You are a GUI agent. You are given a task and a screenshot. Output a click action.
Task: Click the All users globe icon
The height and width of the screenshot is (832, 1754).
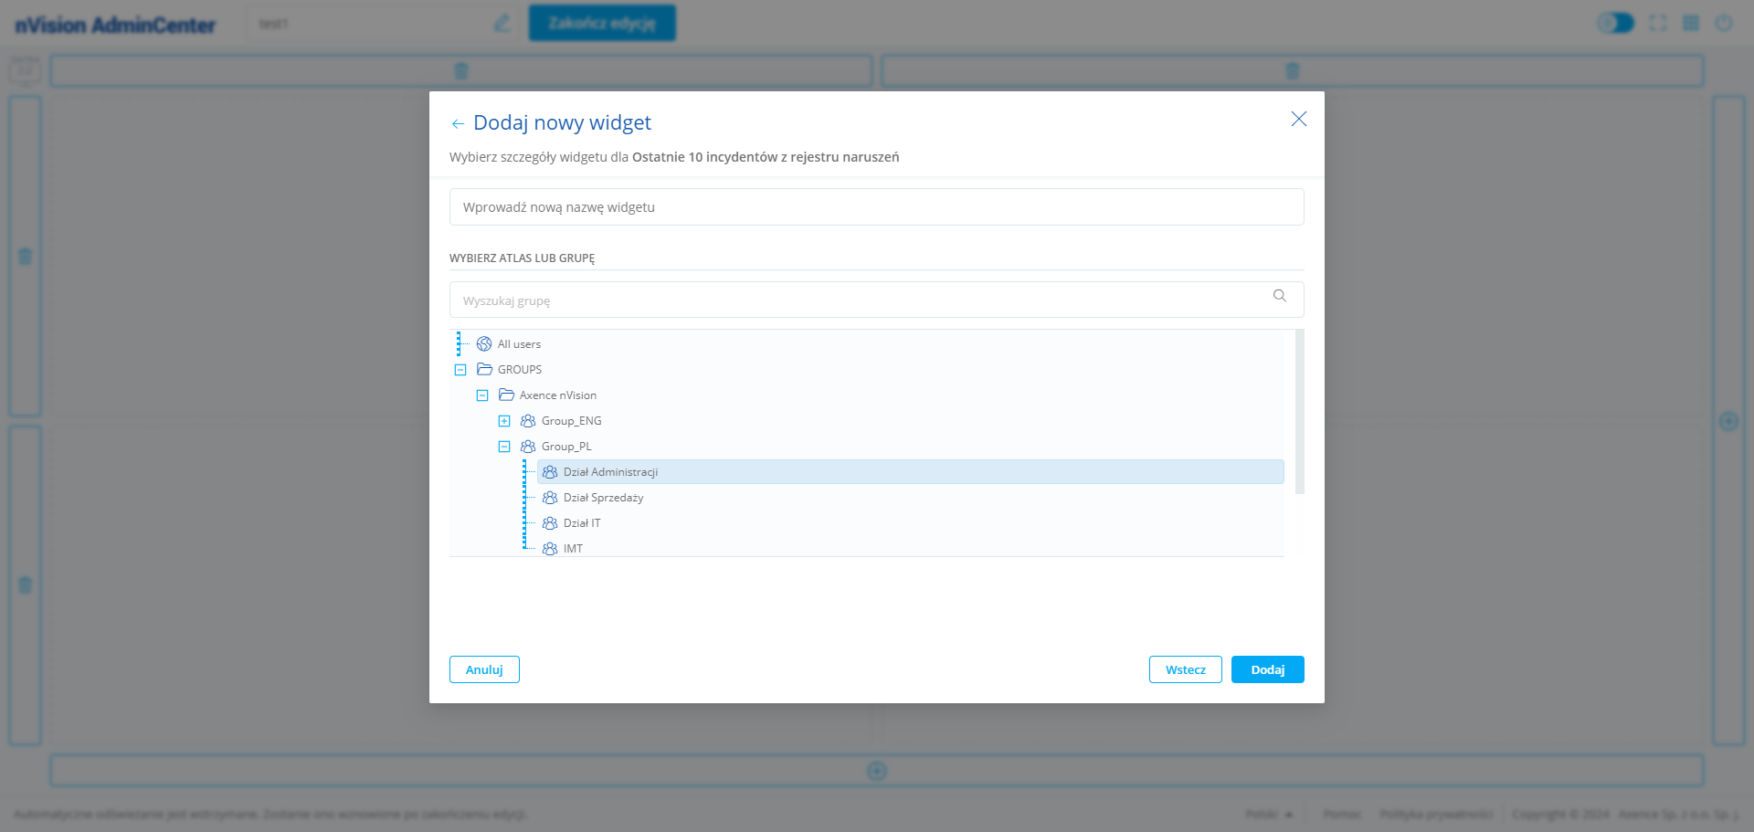pyautogui.click(x=484, y=344)
